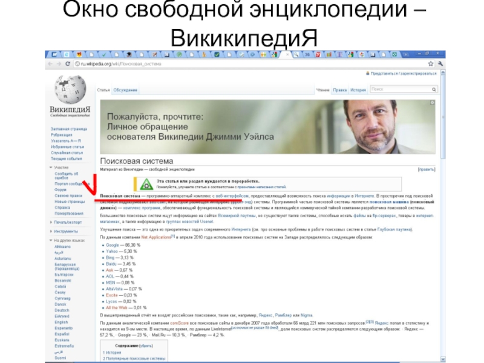Open the Новые страницы link
Image resolution: width=484 pixels, height=363 pixels.
pos(70,201)
